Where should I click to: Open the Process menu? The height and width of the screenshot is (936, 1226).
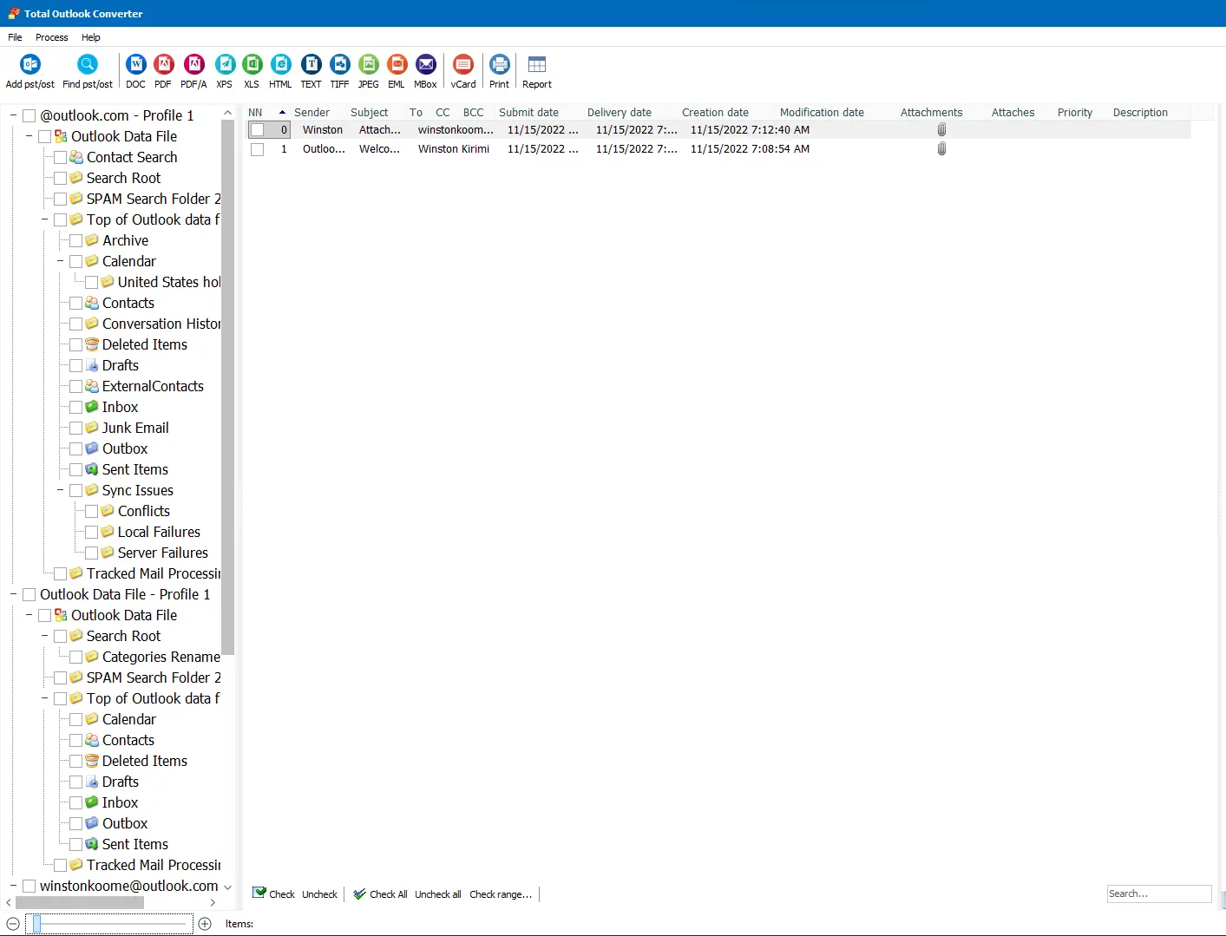[x=51, y=37]
